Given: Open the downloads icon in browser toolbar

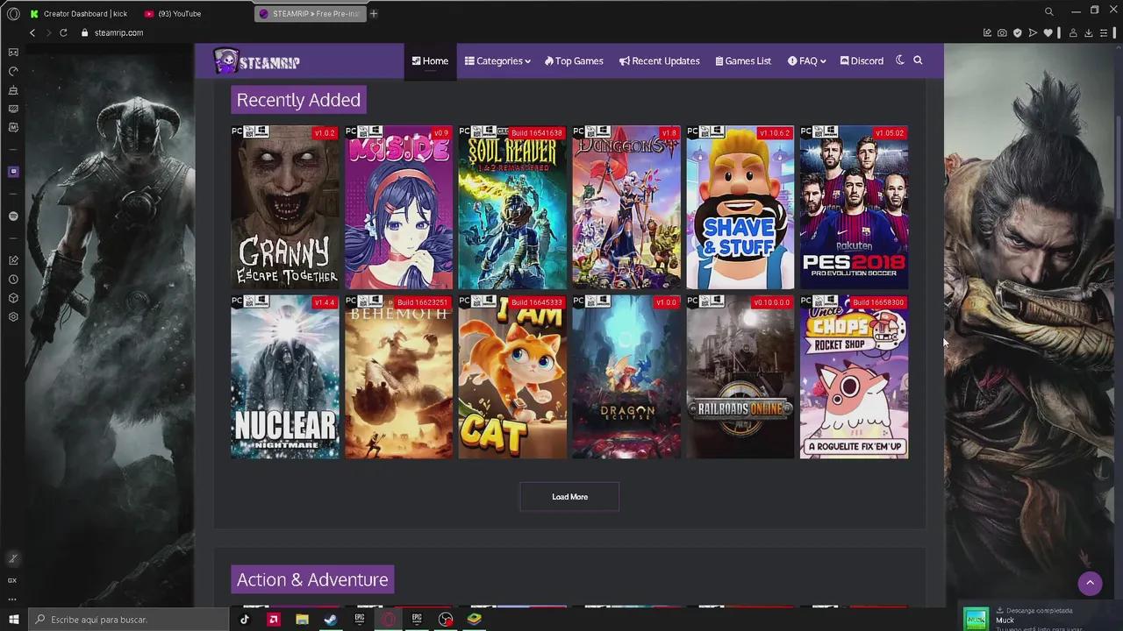Looking at the screenshot, I should (x=1089, y=32).
